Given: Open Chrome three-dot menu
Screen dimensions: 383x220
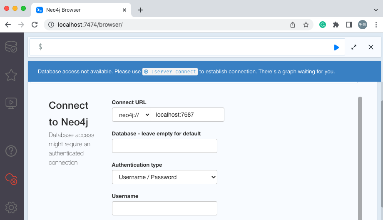Looking at the screenshot, I should pos(376,25).
